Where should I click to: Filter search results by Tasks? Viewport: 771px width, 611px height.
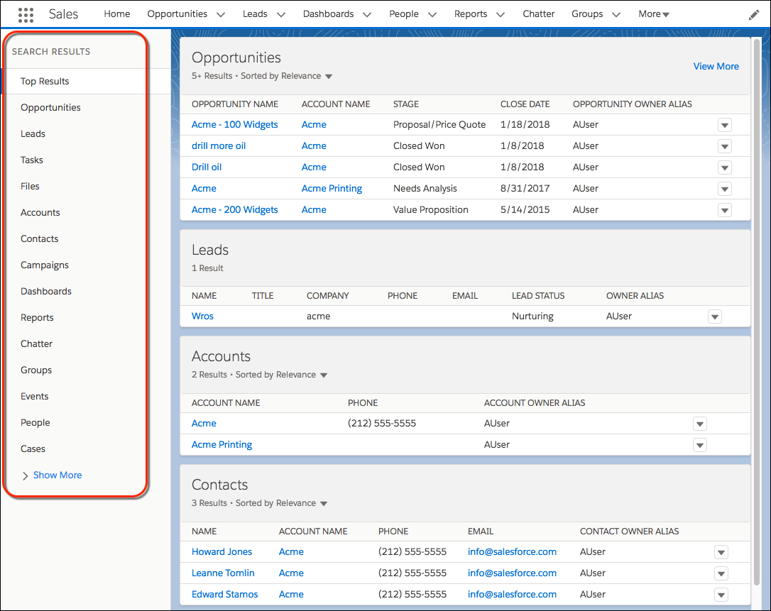point(32,160)
